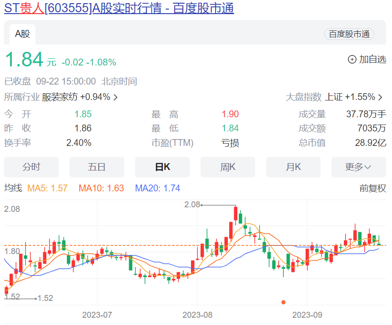Click the 2.08 peak candlestick on chart
The width and height of the screenshot is (392, 325).
236,213
